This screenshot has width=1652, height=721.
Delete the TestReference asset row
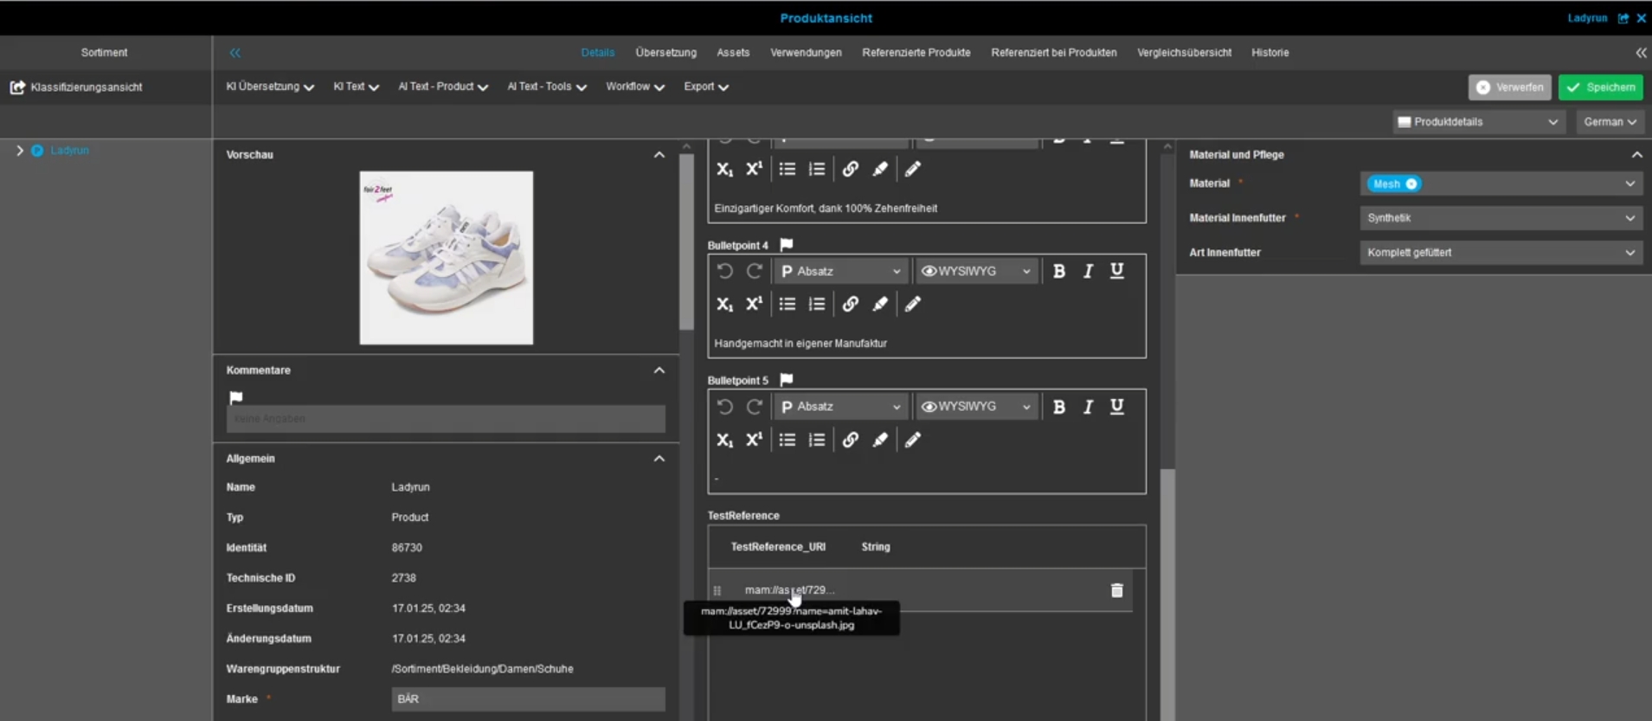(x=1116, y=590)
